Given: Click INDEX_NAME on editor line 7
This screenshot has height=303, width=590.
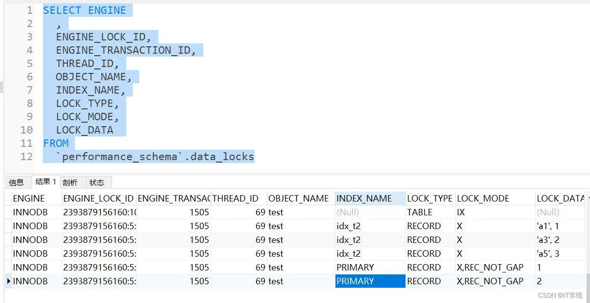Looking at the screenshot, I should pos(87,90).
